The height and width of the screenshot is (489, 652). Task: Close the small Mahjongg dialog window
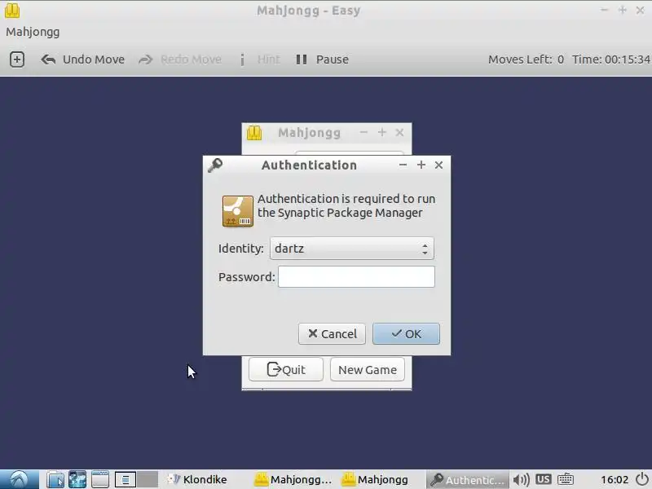coord(399,133)
